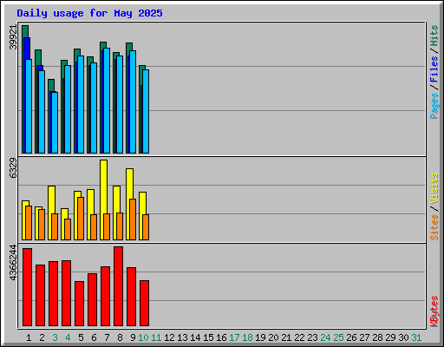
Task: Click the Sites legend label
Action: 434,227
